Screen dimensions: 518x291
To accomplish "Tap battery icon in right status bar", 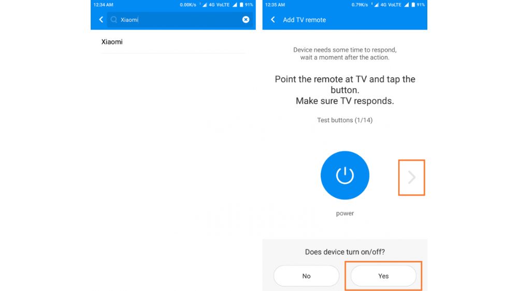I will pos(413,5).
